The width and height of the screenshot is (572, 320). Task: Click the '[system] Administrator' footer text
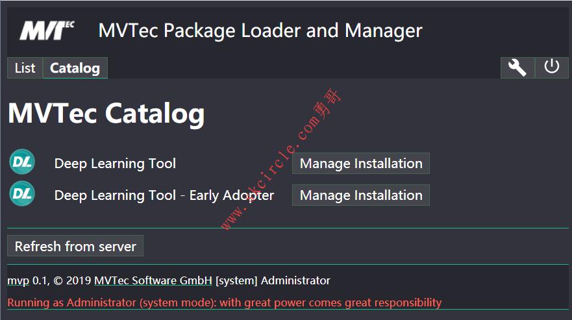273,280
